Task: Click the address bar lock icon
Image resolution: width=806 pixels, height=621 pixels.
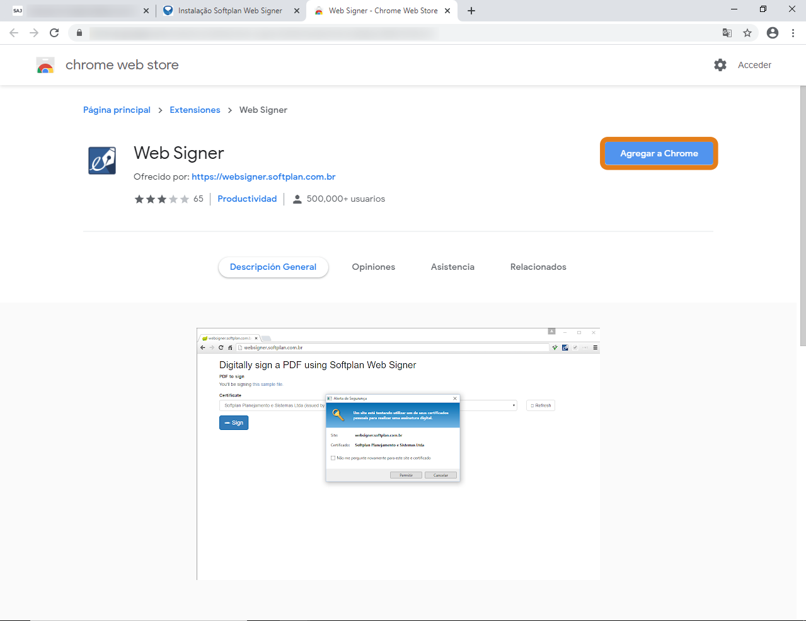Action: [79, 33]
